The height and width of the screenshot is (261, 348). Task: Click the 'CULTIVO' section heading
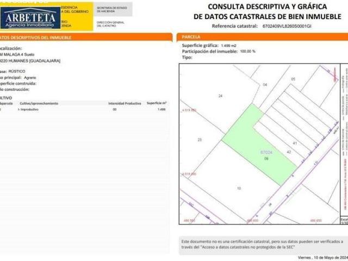(x=6, y=98)
